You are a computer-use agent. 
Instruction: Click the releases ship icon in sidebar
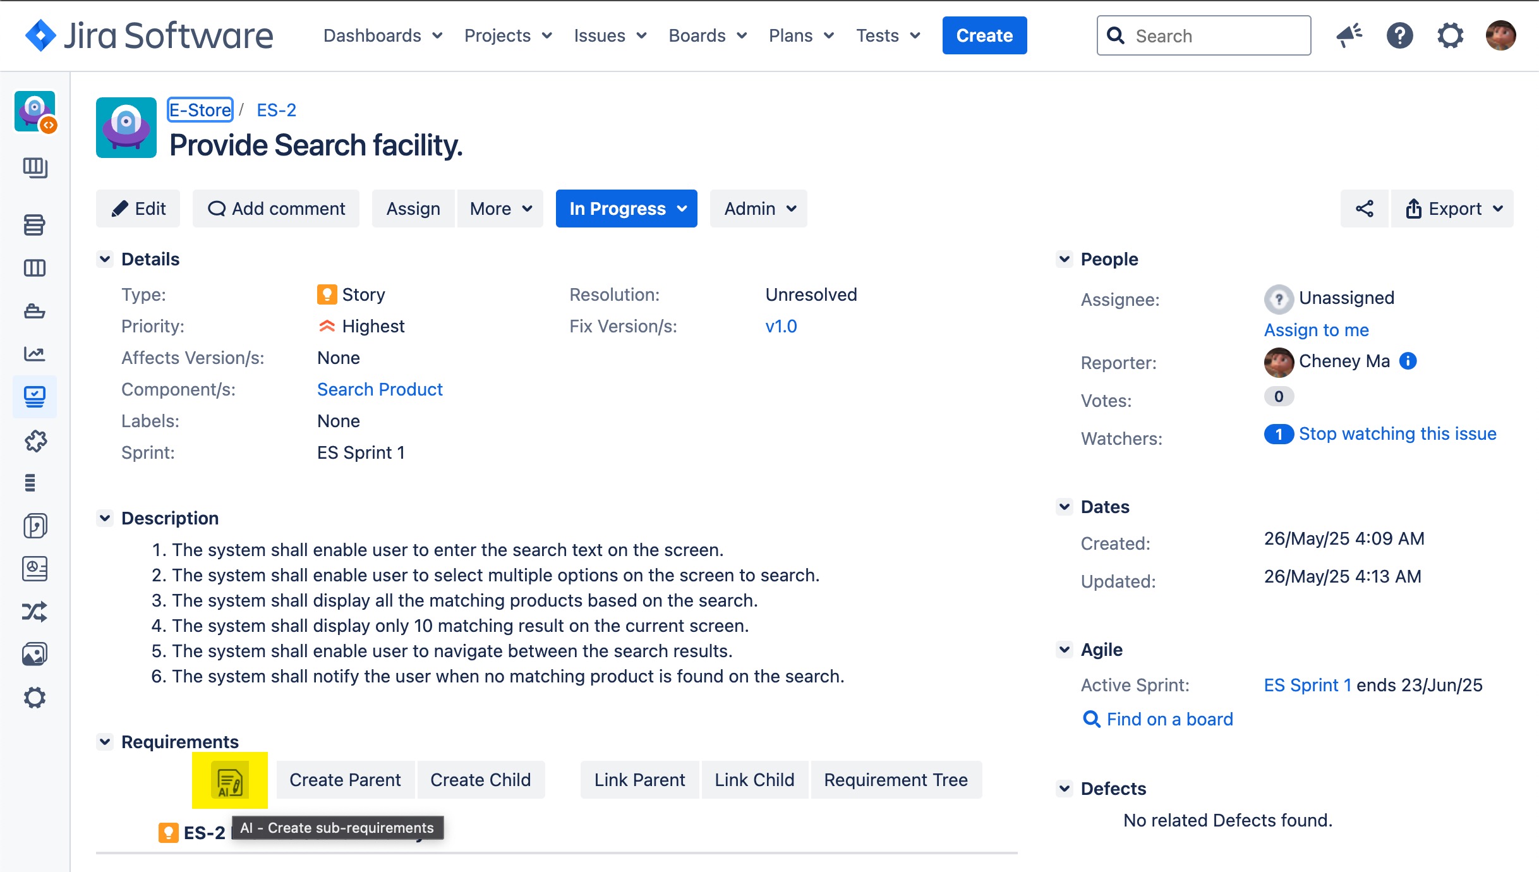(x=35, y=311)
